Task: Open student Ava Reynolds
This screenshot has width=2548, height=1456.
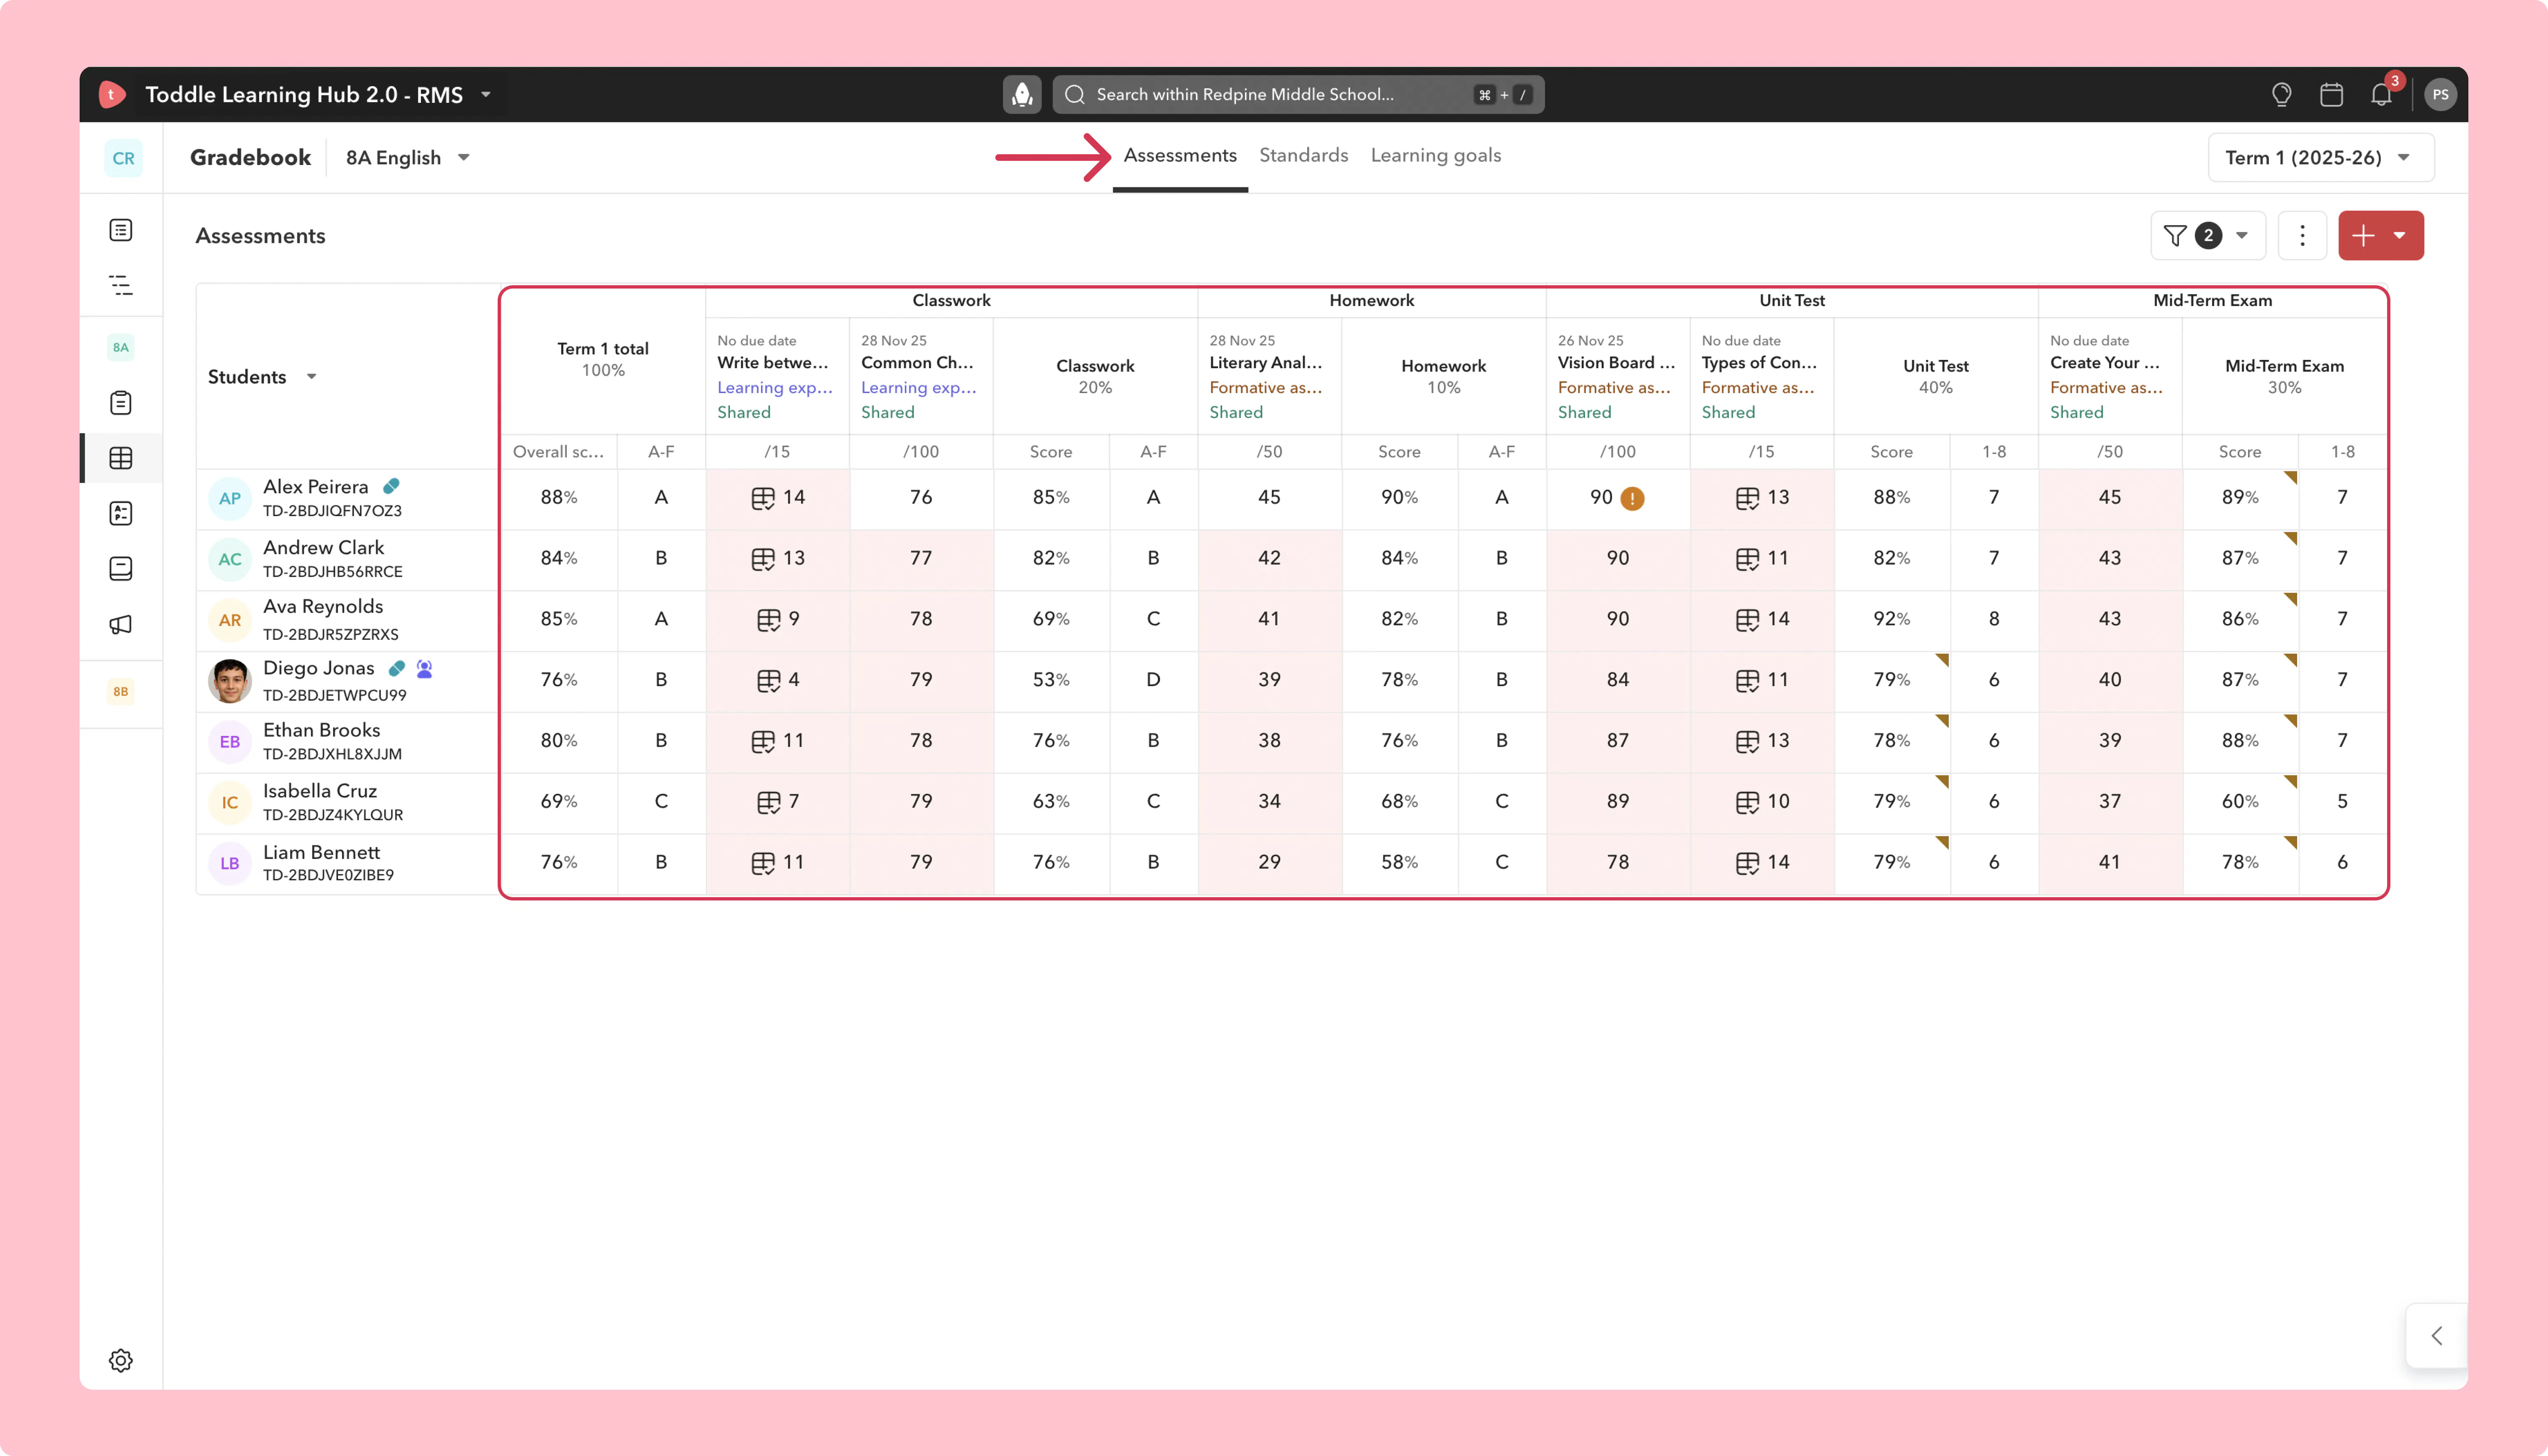Action: [x=323, y=607]
